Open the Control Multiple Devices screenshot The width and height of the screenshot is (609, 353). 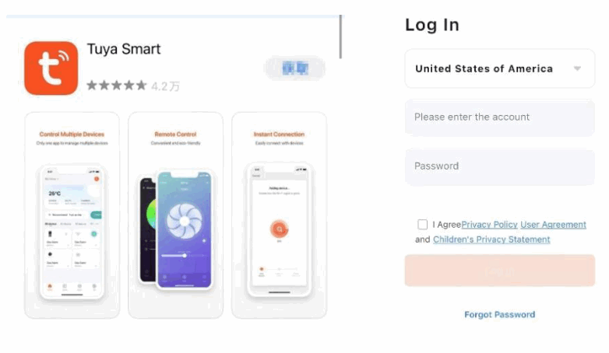click(x=72, y=215)
